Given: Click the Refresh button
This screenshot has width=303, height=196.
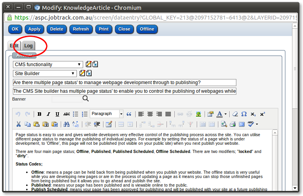Looking at the screenshot, I should [81, 29].
